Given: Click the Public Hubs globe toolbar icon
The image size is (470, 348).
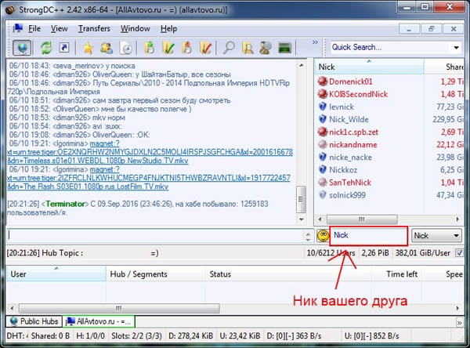Looking at the screenshot, I should click(x=23, y=46).
